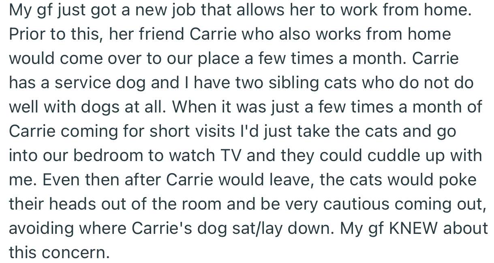The width and height of the screenshot is (494, 263).
Task: Click the word "heads"
Action: click(x=71, y=204)
